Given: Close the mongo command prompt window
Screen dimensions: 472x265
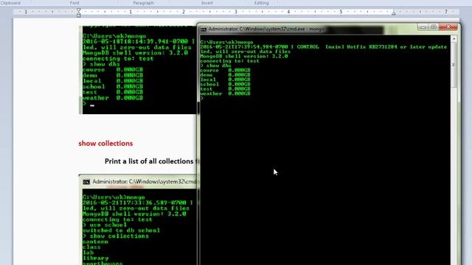Looking at the screenshot, I should pos(448,27).
